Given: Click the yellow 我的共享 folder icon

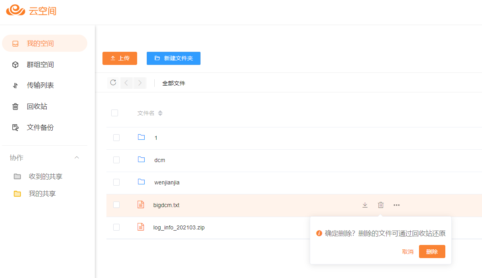Looking at the screenshot, I should coord(17,194).
